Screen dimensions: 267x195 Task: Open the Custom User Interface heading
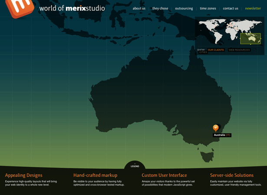pyautogui.click(x=164, y=175)
